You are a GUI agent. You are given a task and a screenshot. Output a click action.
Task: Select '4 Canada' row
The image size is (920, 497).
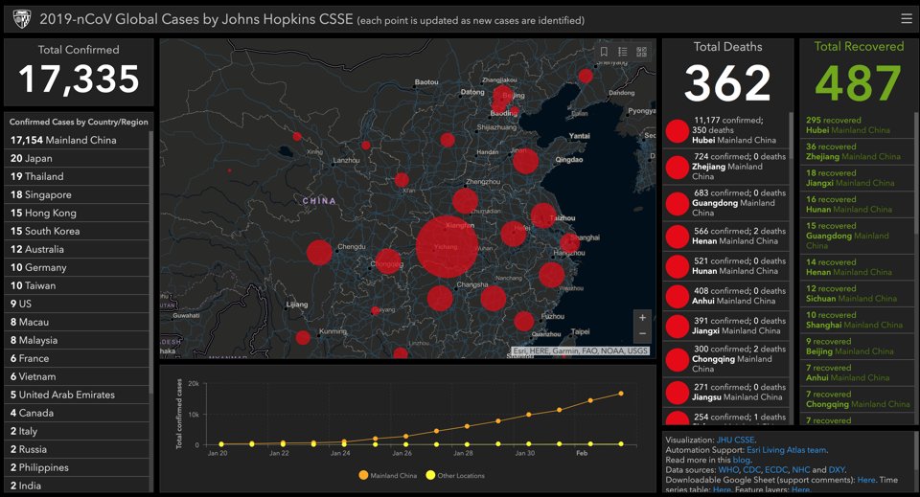coord(77,413)
